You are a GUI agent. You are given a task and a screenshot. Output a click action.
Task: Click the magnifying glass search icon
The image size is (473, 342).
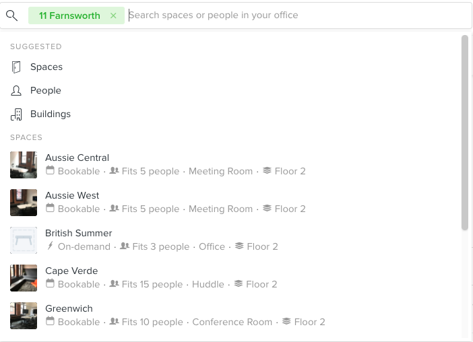[11, 15]
